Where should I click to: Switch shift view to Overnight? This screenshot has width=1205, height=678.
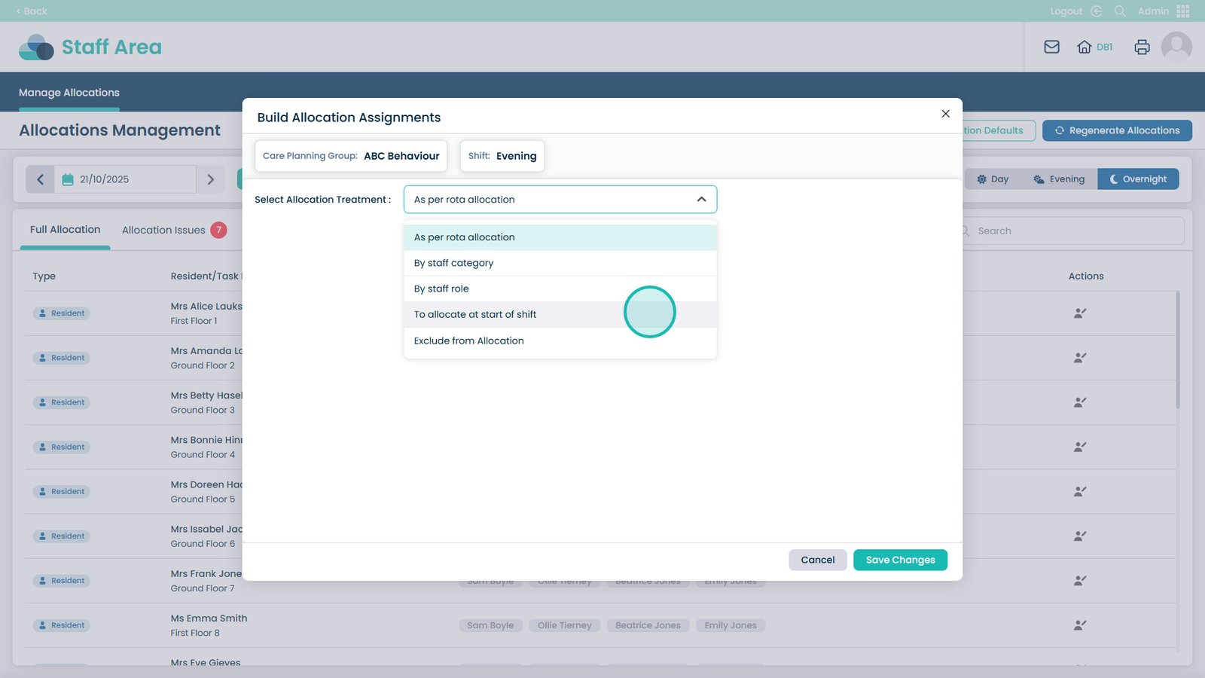[1138, 179]
